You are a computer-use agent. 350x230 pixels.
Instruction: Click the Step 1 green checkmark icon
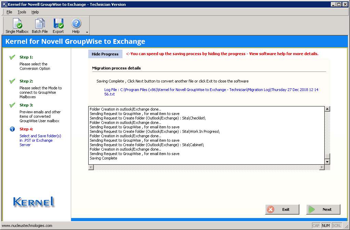tap(12, 57)
